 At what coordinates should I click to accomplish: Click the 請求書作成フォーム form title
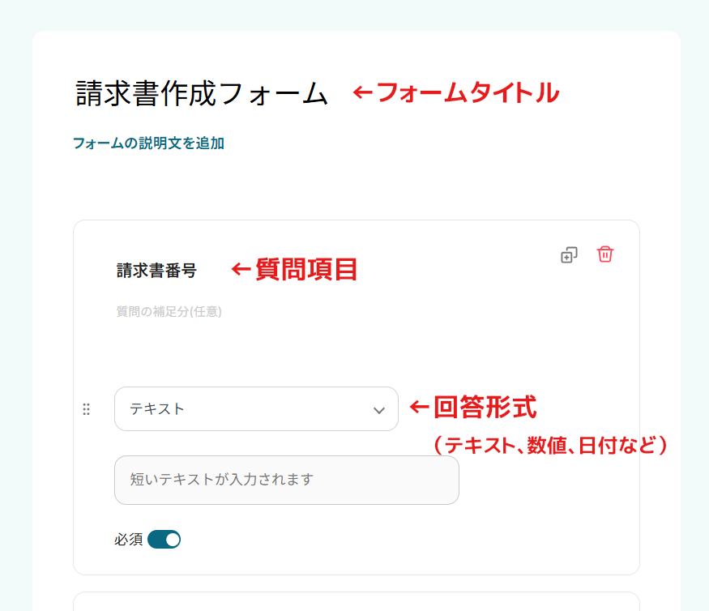click(203, 93)
